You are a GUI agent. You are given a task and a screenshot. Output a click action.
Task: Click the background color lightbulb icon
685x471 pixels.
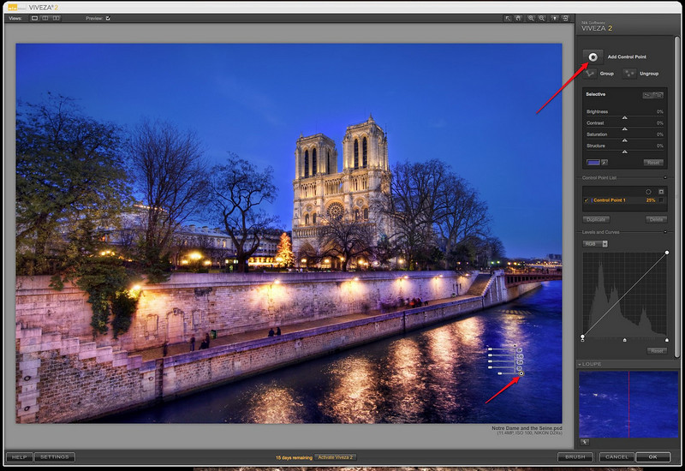[554, 18]
